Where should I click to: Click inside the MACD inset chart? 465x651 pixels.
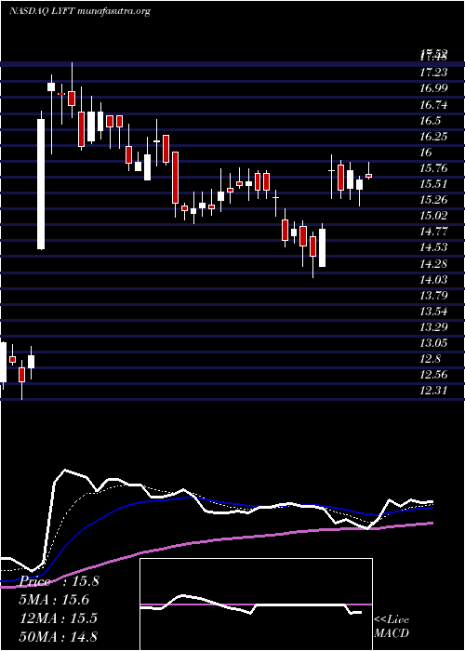pos(256,604)
